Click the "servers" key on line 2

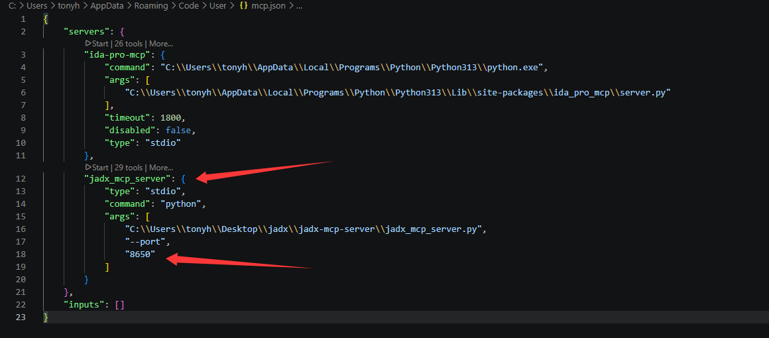(88, 31)
